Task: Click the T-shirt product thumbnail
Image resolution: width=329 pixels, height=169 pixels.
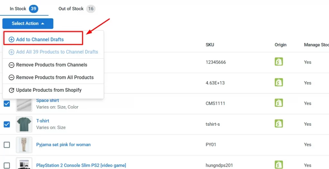Action: [24, 124]
